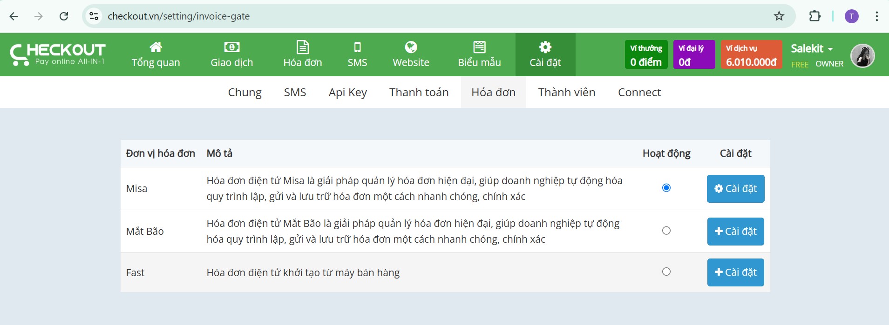Click the Hoạt động column header
The image size is (889, 325).
click(x=666, y=153)
